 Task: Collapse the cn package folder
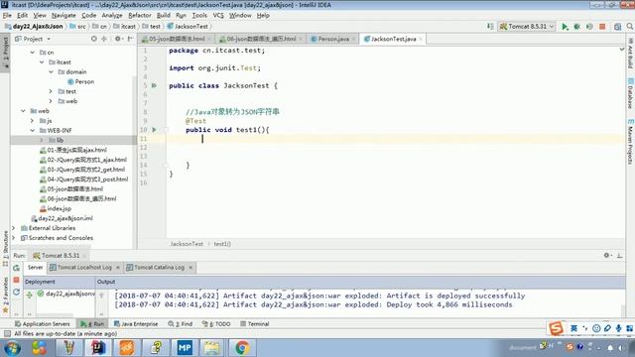(33, 53)
